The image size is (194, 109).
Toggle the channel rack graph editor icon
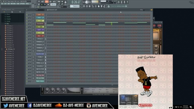point(152,10)
